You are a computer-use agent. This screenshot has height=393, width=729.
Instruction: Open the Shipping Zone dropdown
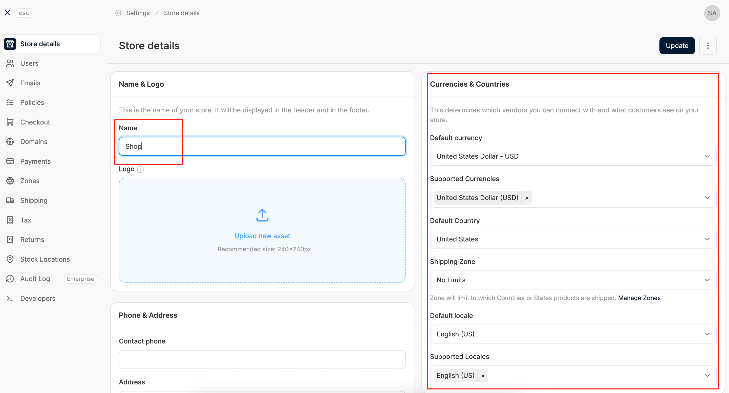pyautogui.click(x=573, y=280)
